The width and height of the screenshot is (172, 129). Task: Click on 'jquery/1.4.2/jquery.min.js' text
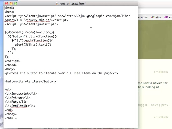coord(27,20)
